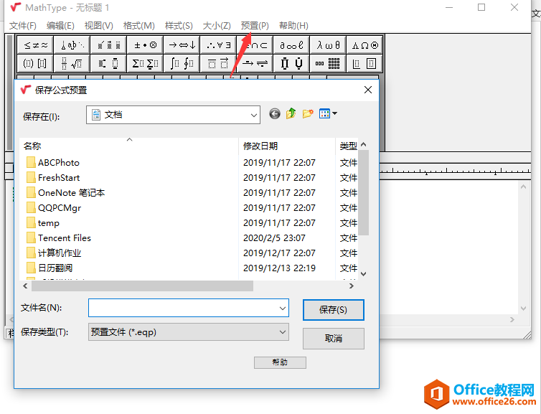
Task: Go up one folder level
Action: point(291,113)
